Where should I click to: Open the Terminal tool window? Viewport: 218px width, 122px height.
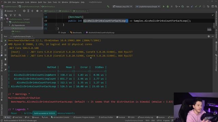click(x=121, y=117)
